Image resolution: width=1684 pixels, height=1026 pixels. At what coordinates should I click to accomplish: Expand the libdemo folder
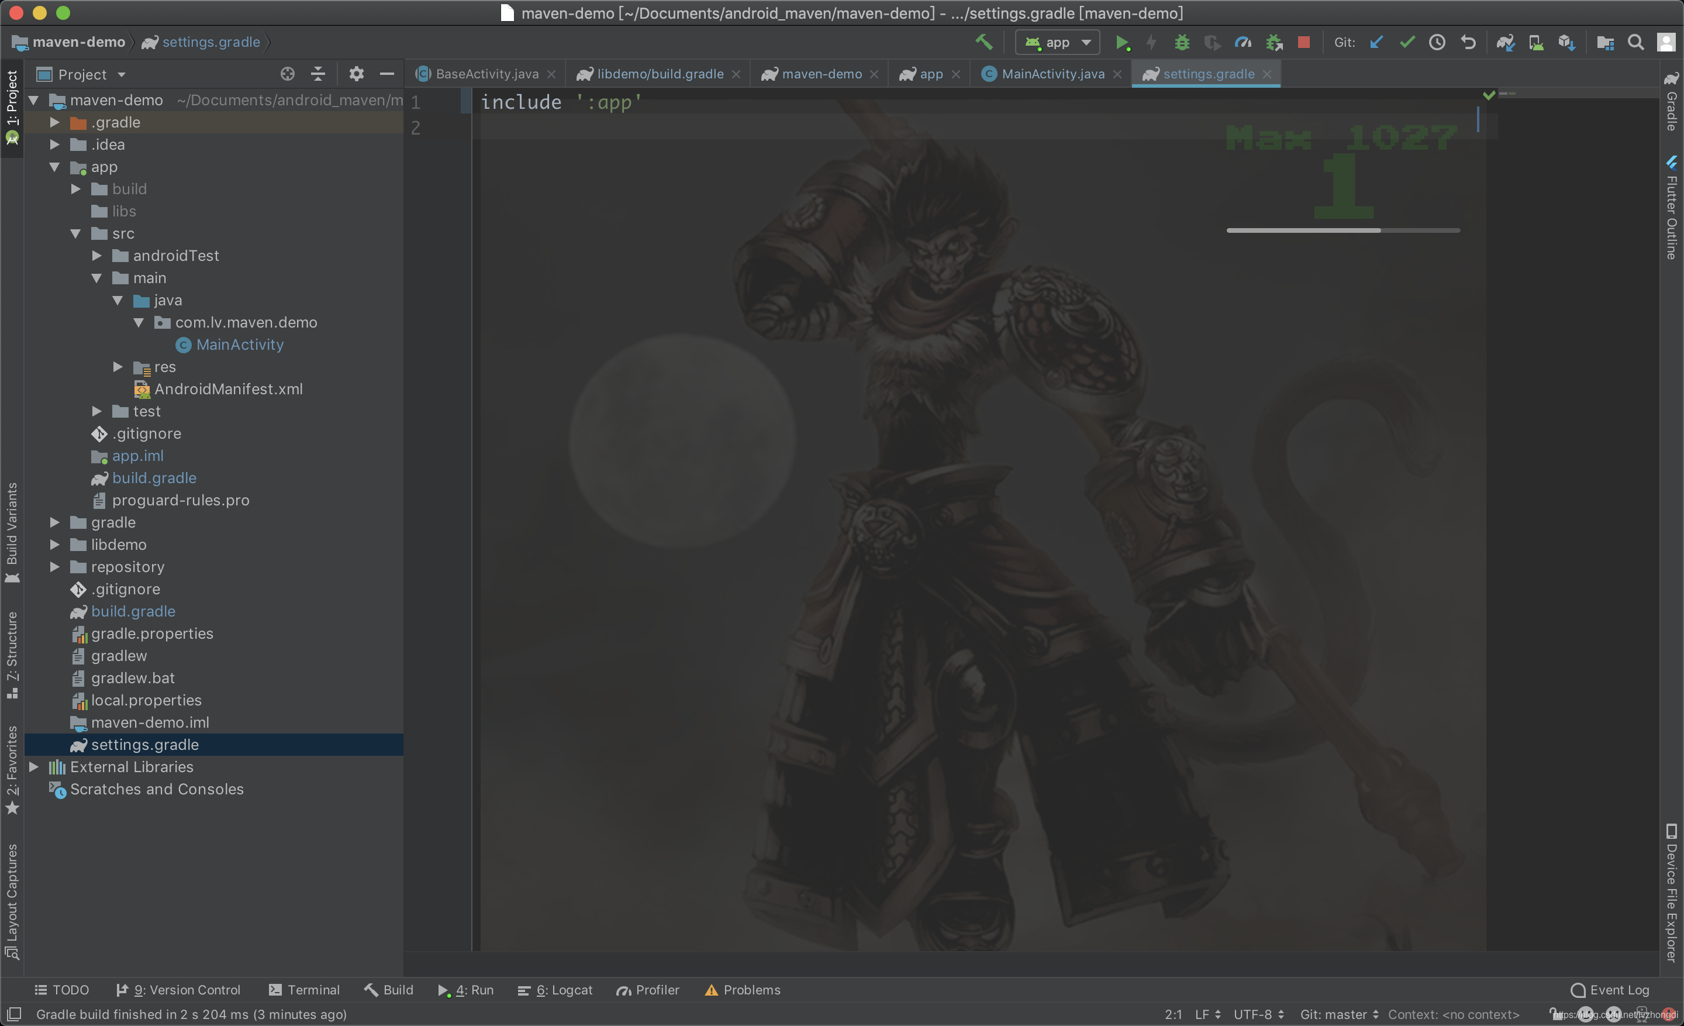[55, 545]
